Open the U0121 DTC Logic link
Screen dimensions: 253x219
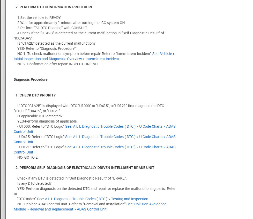coord(120,147)
